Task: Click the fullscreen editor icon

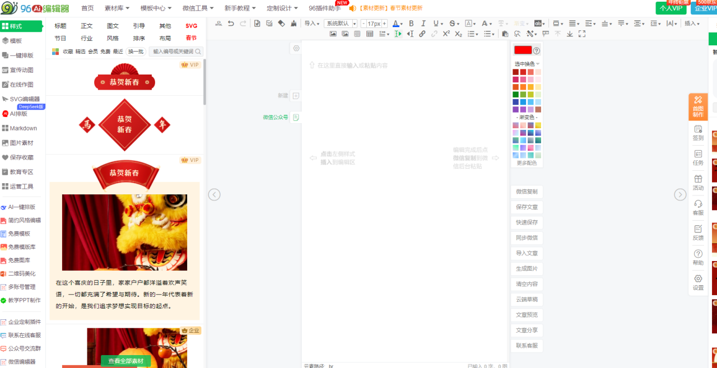Action: pos(582,34)
